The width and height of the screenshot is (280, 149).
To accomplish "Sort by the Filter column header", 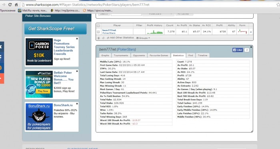I will pos(139,25).
